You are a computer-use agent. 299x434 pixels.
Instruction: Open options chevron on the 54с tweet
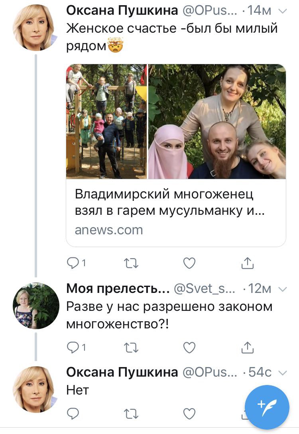pyautogui.click(x=282, y=373)
